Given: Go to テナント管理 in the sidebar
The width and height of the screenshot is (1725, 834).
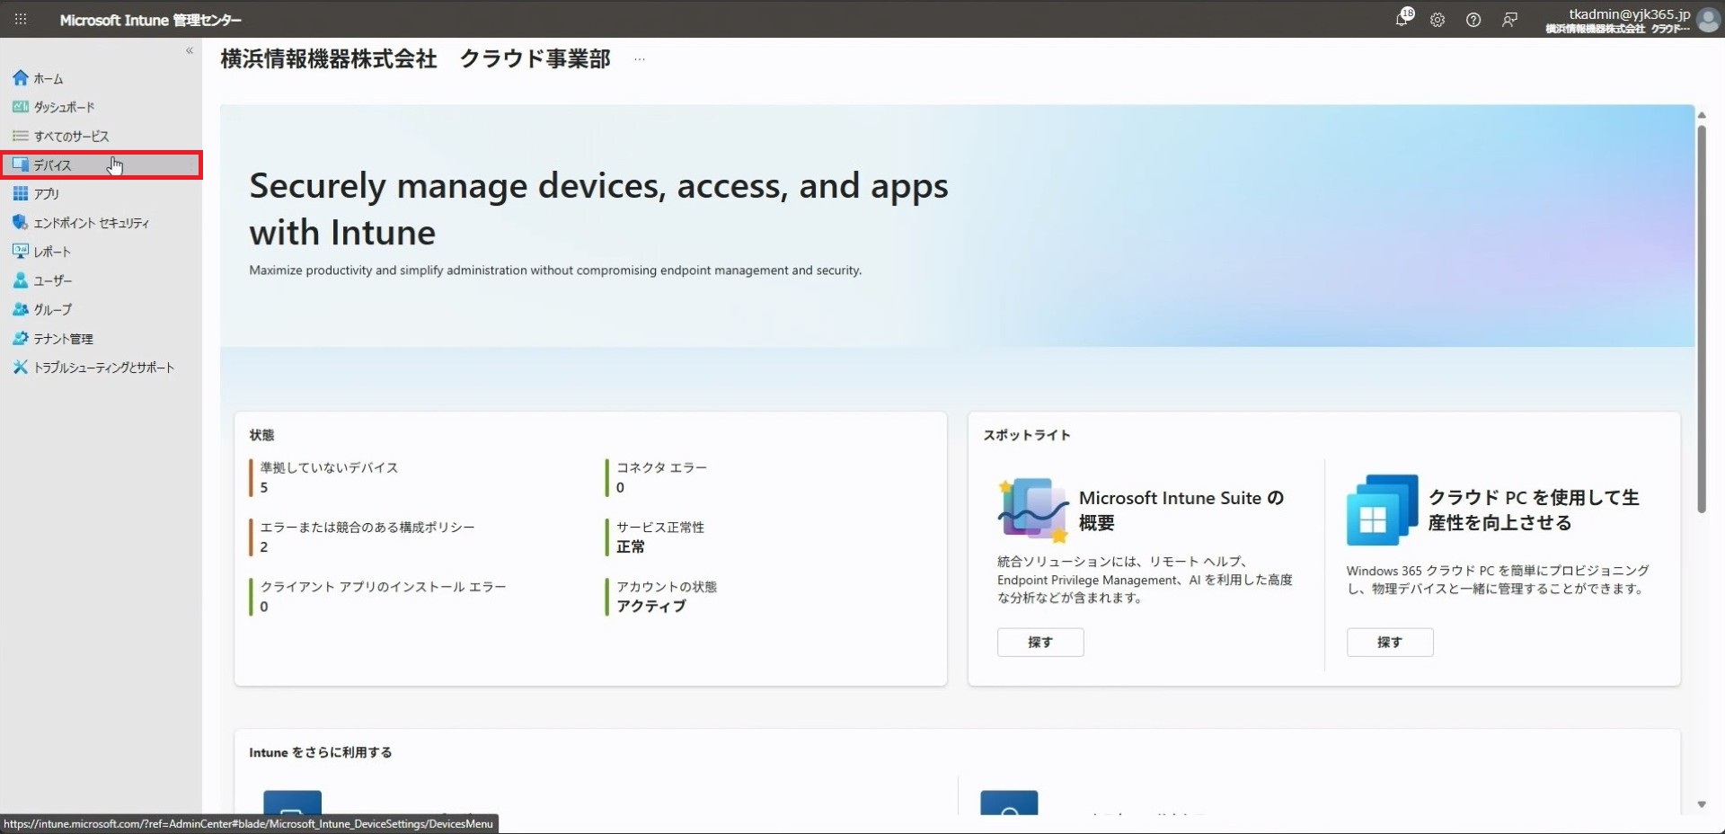Looking at the screenshot, I should [x=63, y=339].
